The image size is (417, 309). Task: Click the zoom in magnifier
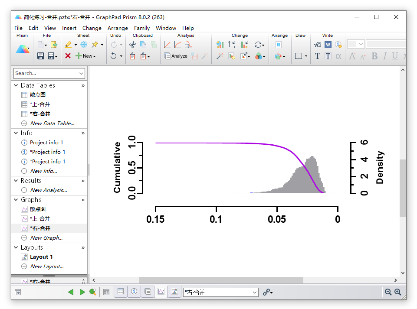tap(397, 292)
